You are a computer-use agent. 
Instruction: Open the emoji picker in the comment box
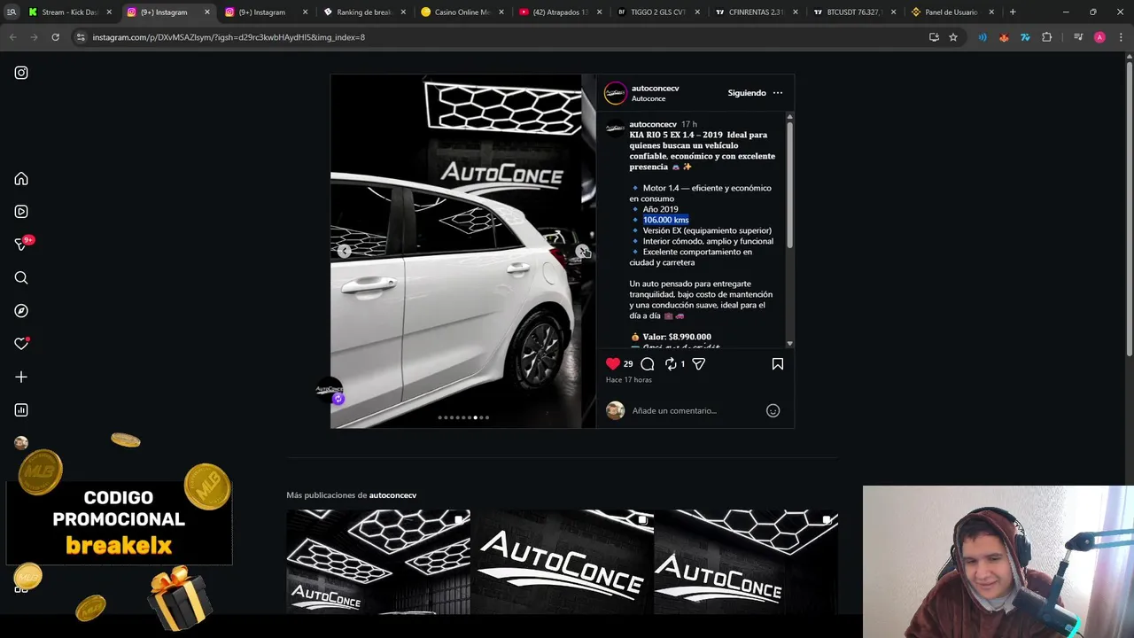tap(773, 410)
